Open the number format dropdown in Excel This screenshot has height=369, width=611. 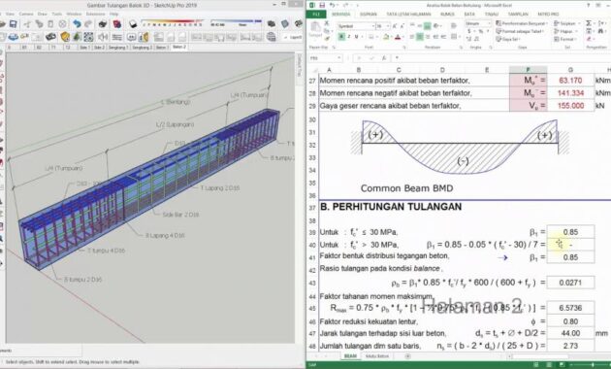click(489, 23)
